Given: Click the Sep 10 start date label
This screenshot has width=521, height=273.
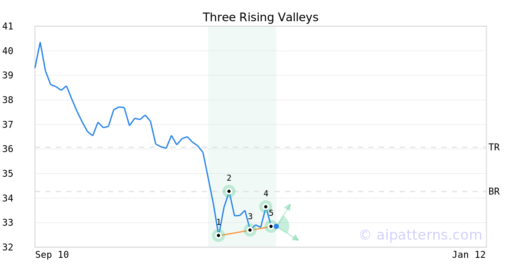Looking at the screenshot, I should (52, 255).
